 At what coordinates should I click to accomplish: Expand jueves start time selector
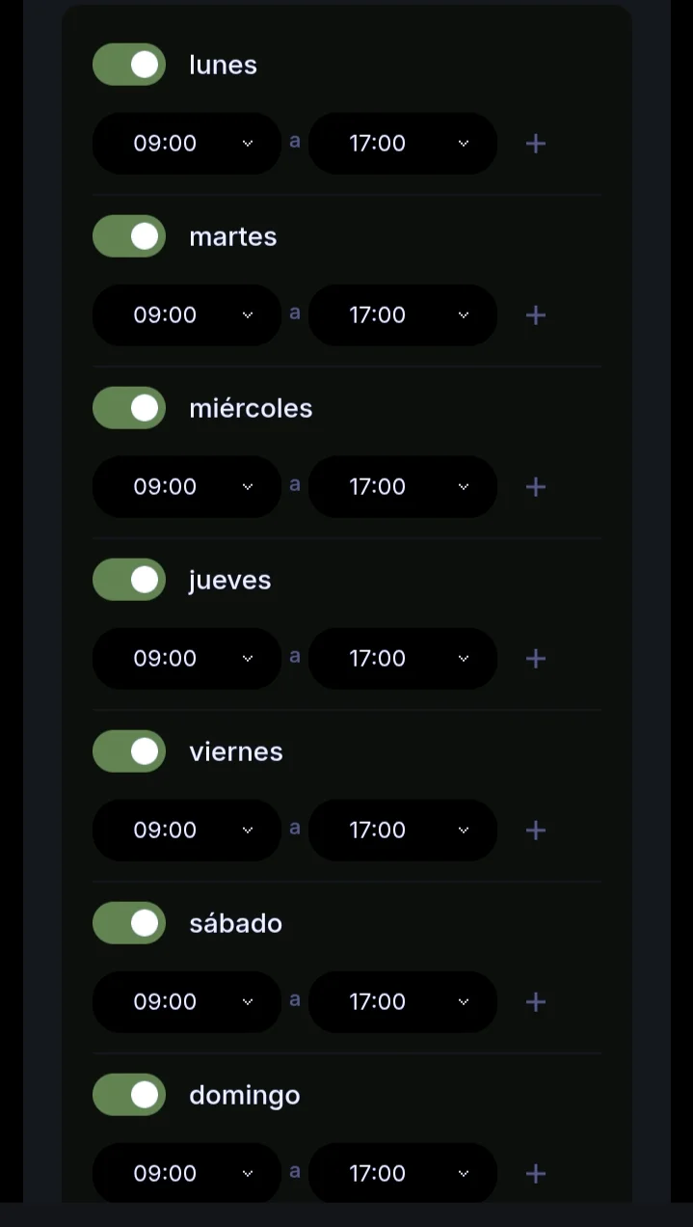[187, 659]
